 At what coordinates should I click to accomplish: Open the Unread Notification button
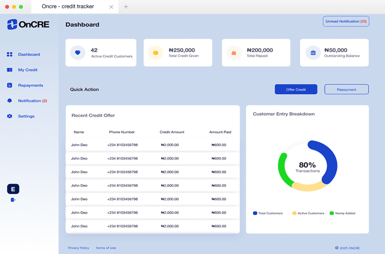[x=346, y=21]
